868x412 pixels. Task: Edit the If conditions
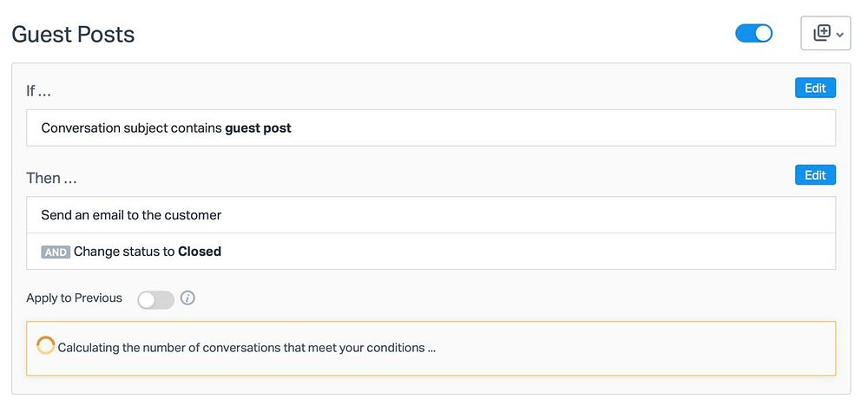815,88
